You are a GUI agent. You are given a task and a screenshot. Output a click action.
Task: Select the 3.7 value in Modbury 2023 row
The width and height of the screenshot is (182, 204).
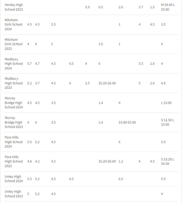(37, 83)
